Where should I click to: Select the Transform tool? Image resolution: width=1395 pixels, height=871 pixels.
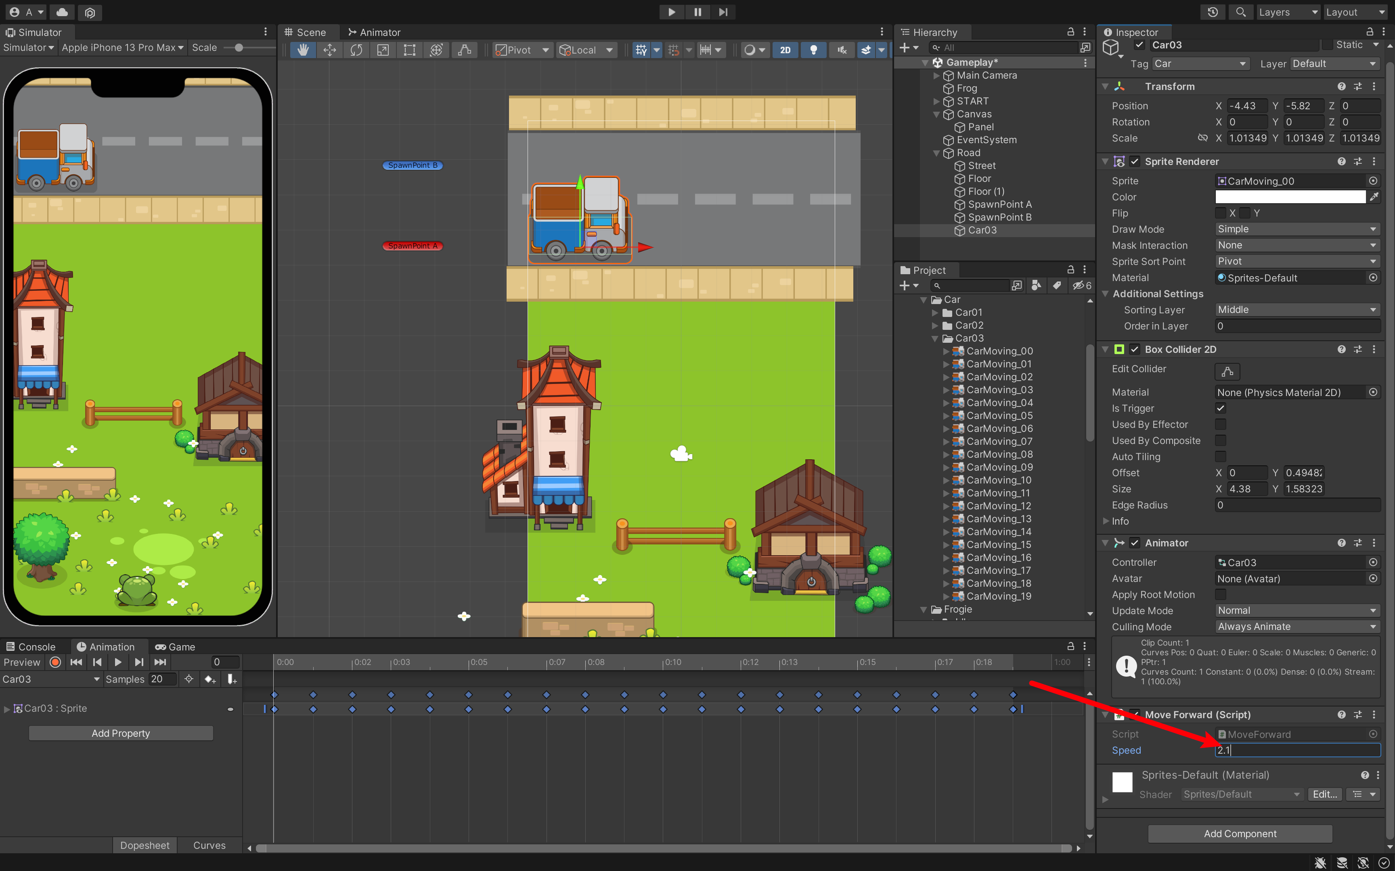click(x=436, y=50)
